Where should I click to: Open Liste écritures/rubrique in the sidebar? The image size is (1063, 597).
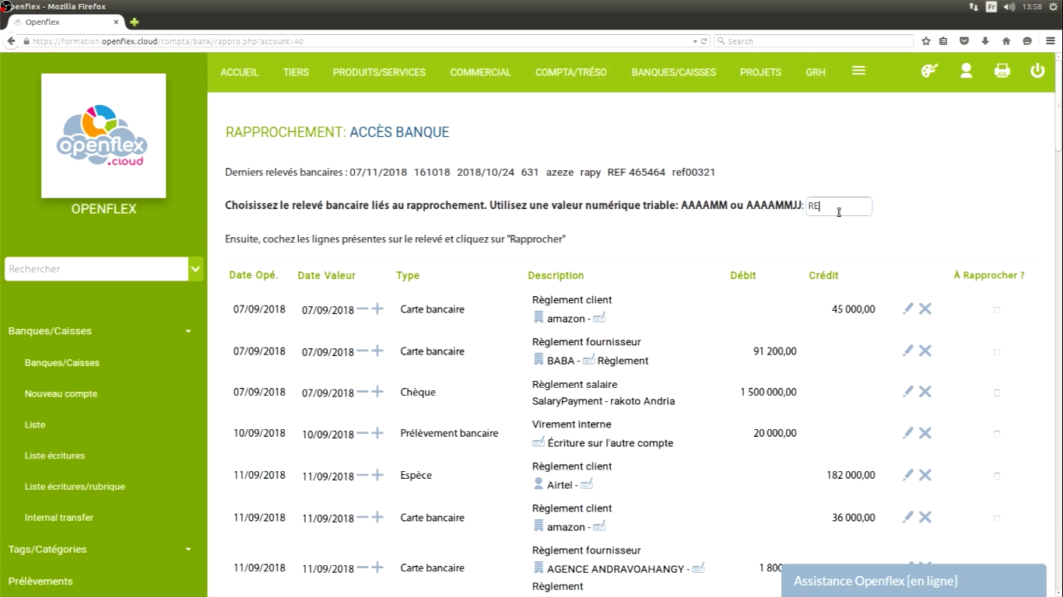pos(75,487)
